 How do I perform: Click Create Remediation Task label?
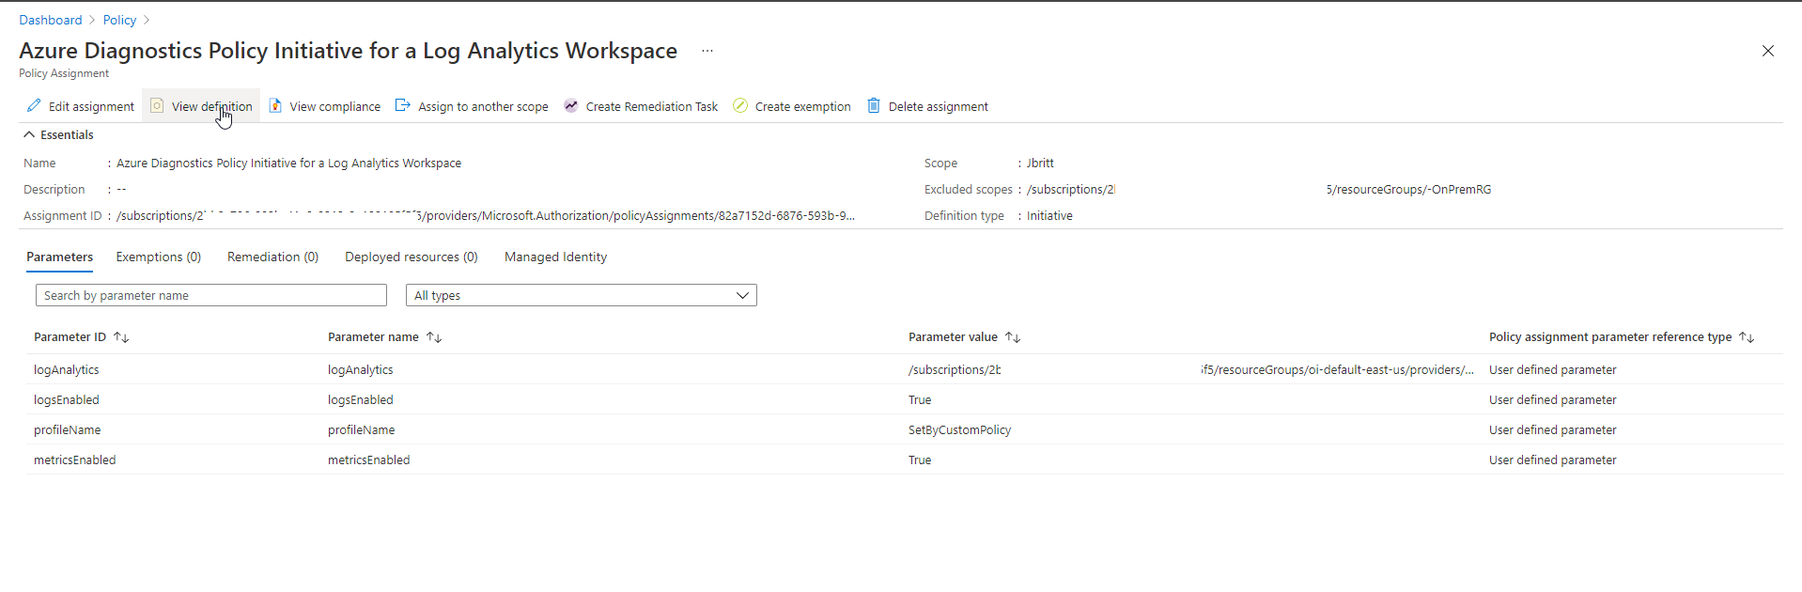tap(652, 106)
